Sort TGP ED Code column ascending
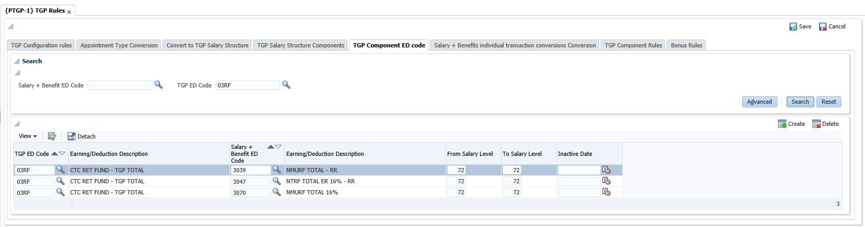Screen dimensions: 865x227 click(x=54, y=154)
